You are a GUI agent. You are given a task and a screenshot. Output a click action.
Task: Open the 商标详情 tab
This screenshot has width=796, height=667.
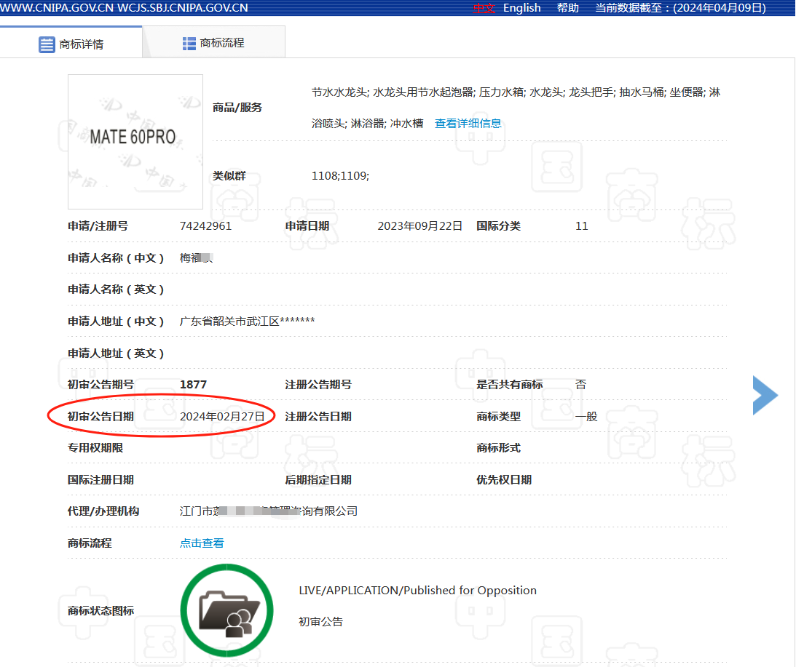tap(71, 44)
